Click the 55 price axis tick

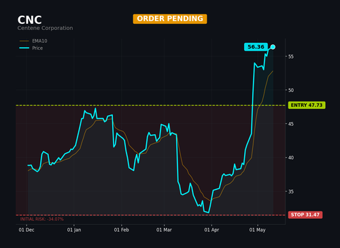coord(291,57)
